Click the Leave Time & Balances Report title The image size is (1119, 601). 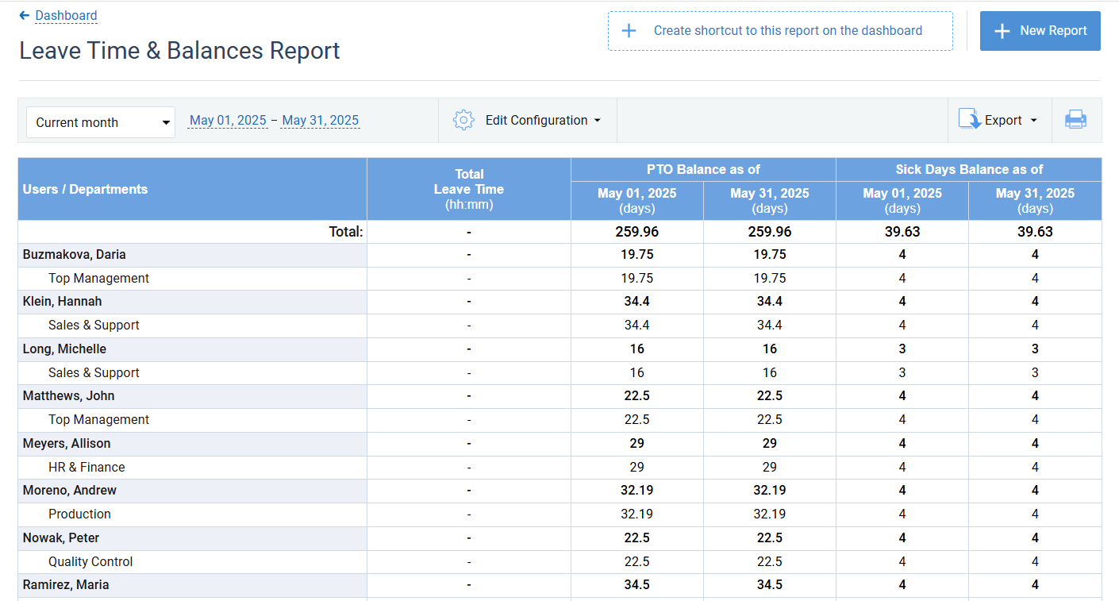[x=179, y=51]
